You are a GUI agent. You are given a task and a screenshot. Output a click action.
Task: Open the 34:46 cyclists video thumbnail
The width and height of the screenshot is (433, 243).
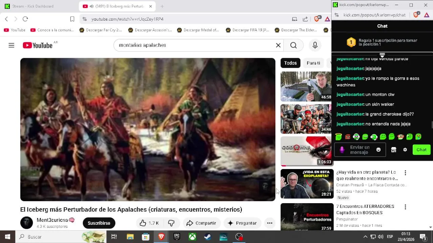pos(306,119)
